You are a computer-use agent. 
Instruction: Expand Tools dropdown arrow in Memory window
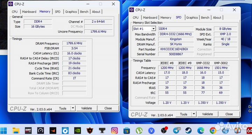[x=73, y=108]
